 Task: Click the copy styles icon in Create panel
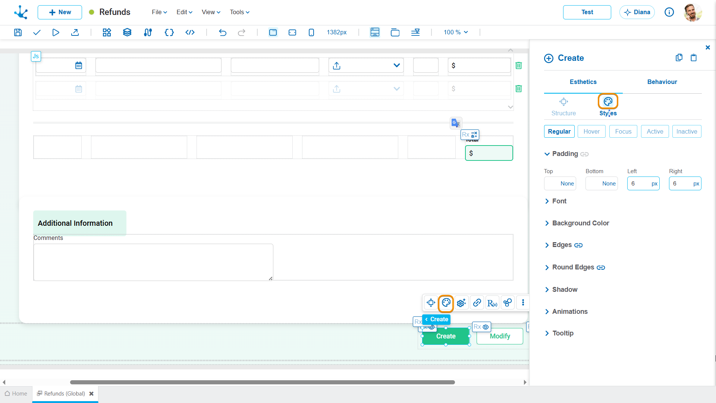pyautogui.click(x=679, y=58)
